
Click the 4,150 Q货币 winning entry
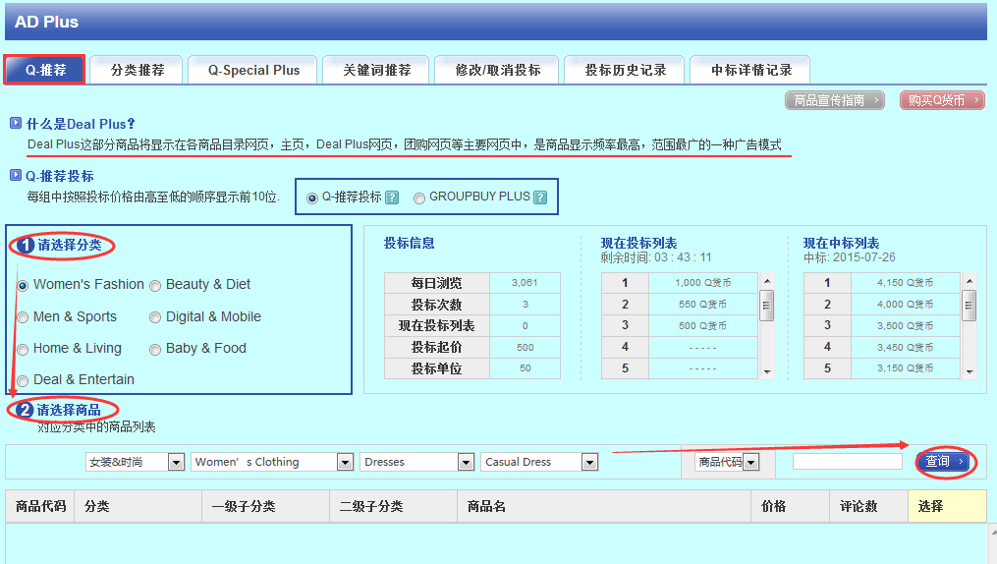906,282
